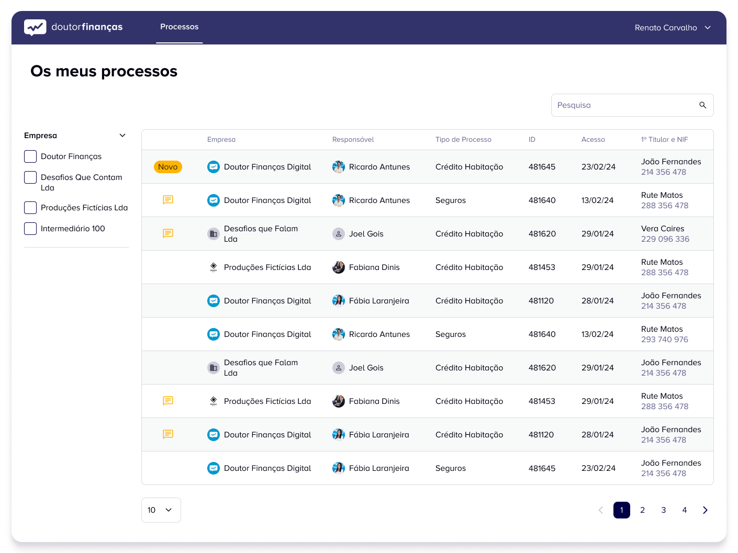Click Ricardo Antunes' avatar in the Novo row
The height and width of the screenshot is (553, 738).
[339, 167]
